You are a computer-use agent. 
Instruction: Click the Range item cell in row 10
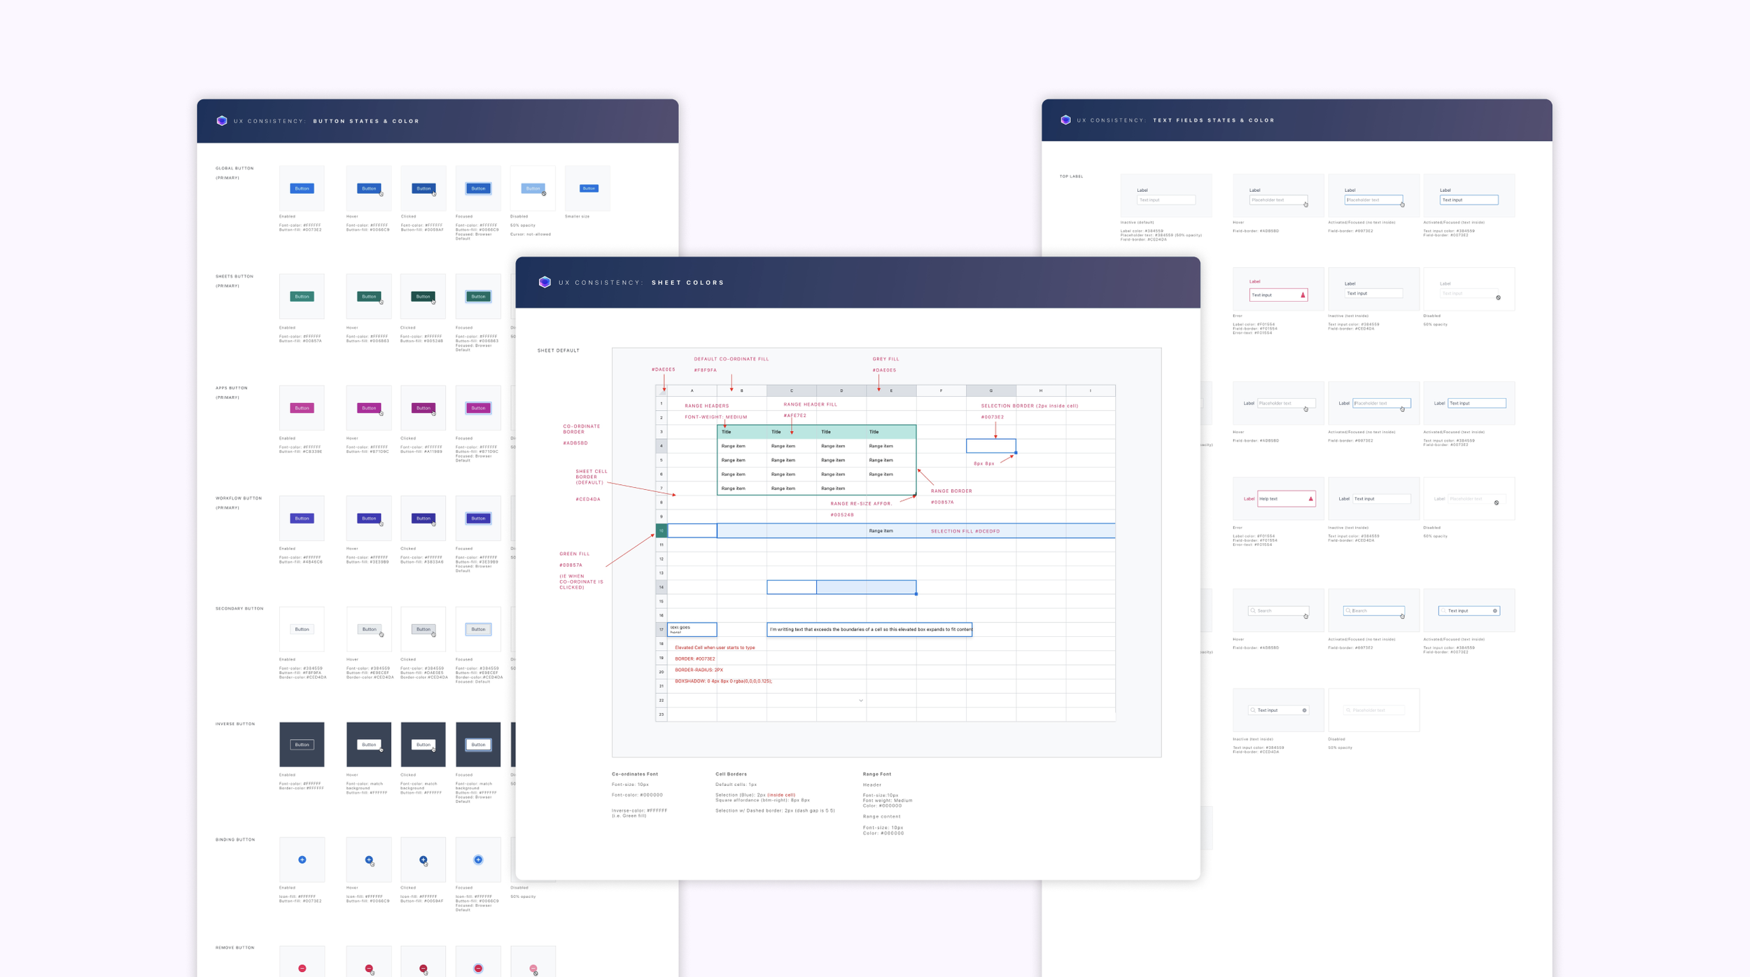pos(891,530)
